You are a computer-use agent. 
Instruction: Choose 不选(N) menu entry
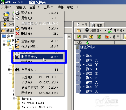[x=39, y=77]
